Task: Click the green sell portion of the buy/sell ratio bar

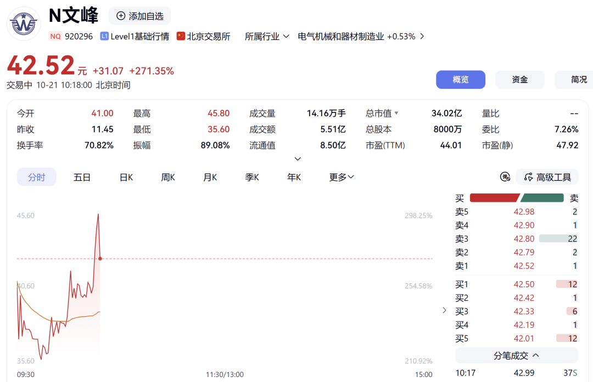Action: click(542, 198)
